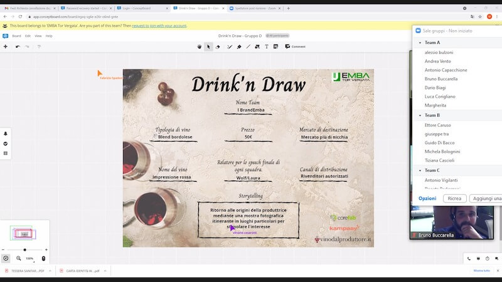Bookmark this page with star icon
Screen dimensions: 502x282
[480, 17]
